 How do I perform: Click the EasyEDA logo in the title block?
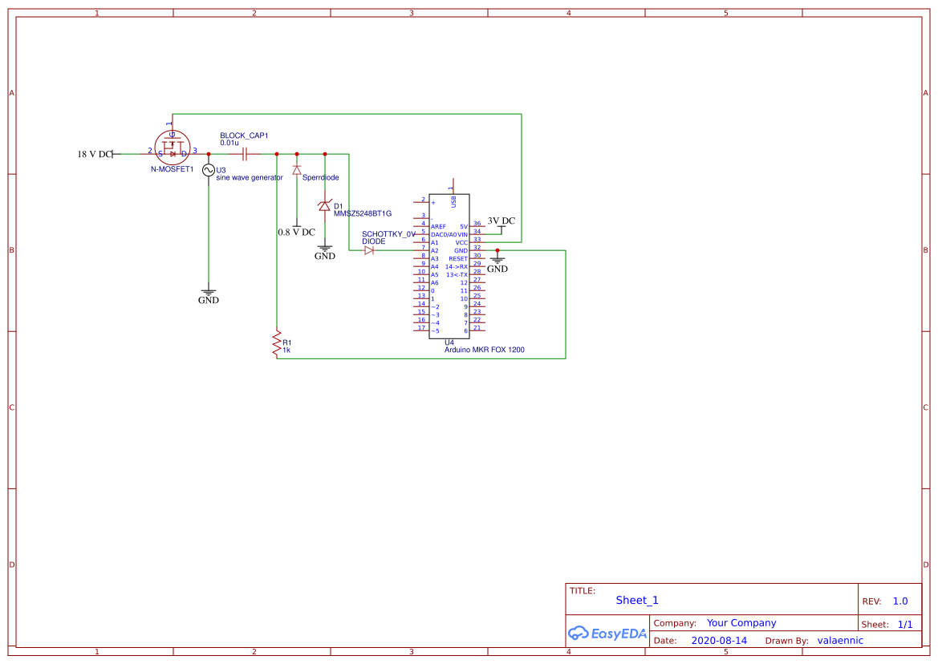[606, 633]
